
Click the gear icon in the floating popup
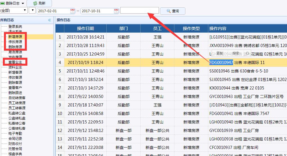tap(247, 53)
